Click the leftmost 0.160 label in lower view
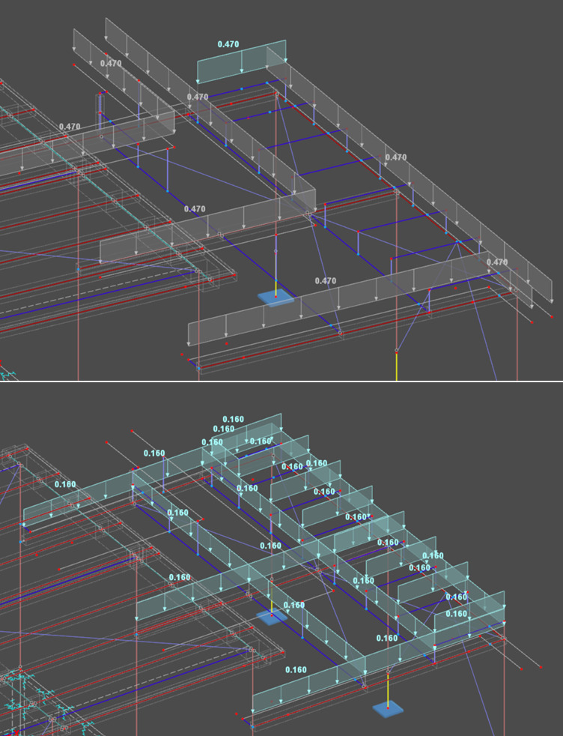563x736 pixels. point(65,484)
